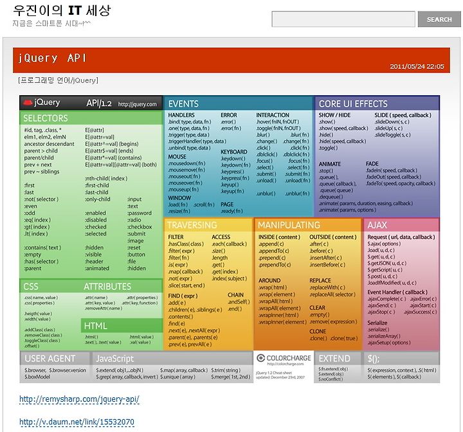Click the USER AGENT heading

50,359
